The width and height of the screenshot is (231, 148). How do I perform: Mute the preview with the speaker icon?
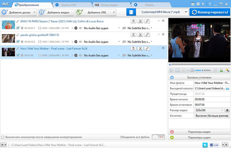point(192,71)
